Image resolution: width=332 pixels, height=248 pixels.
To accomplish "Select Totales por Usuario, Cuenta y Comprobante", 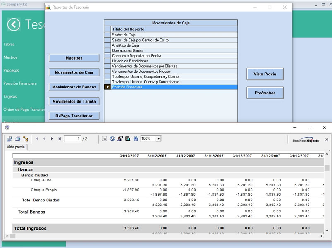I will click(x=174, y=82).
